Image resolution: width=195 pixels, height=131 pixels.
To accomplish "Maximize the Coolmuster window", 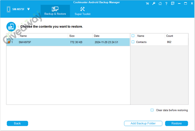I will (185, 4).
